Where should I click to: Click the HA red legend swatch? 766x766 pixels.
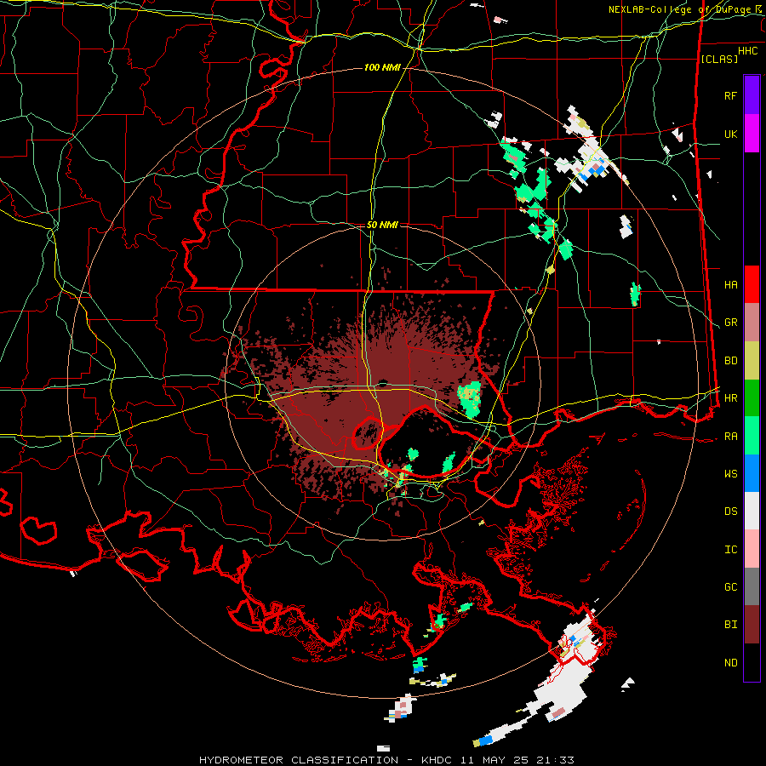pos(752,284)
